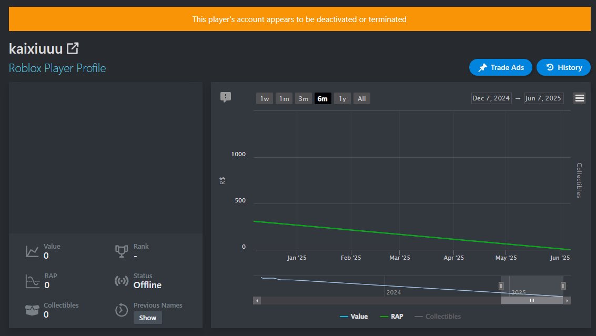Image resolution: width=596 pixels, height=336 pixels.
Task: Click the Mar '25 axis label
Action: pos(399,258)
